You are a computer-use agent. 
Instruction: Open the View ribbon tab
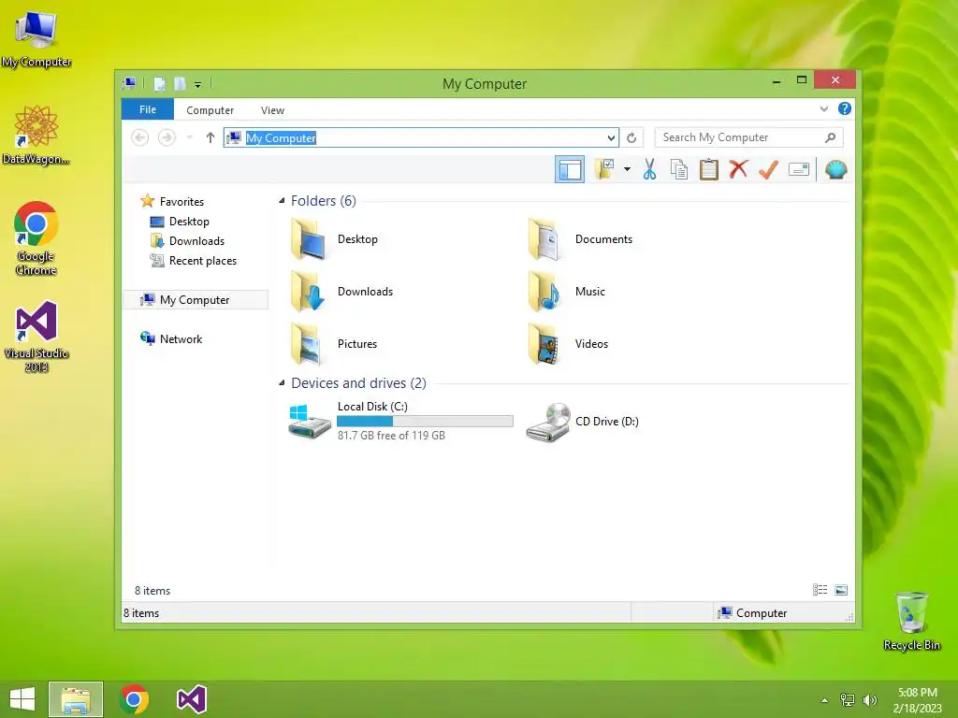(x=272, y=110)
